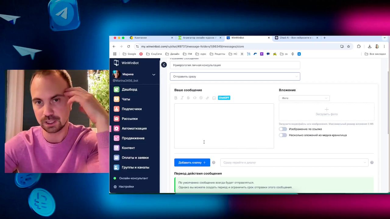The image size is (390, 219).
Task: Apply strikethrough formatting in message toolbar
Action: [188, 98]
